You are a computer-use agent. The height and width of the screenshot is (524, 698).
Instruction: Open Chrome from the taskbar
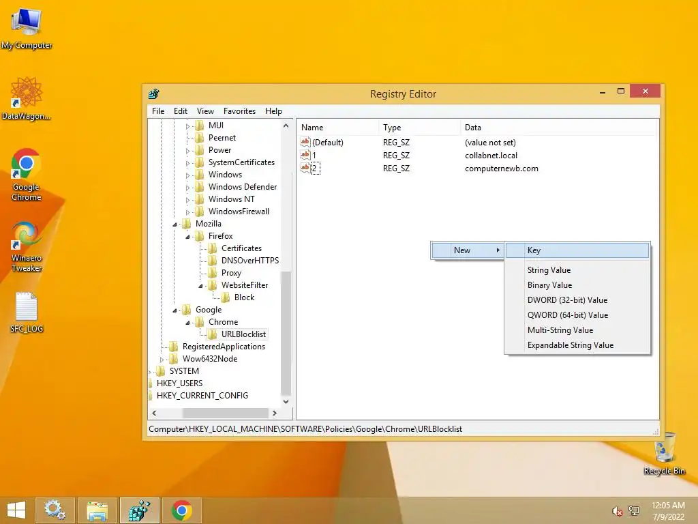181,510
